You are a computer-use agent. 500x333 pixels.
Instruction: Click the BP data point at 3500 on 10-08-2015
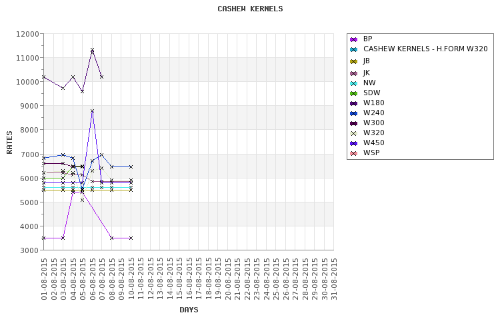click(131, 238)
